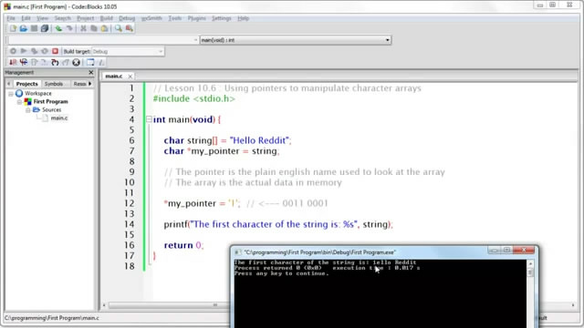Click the Build gear icon
This screenshot has width=584, height=328.
pyautogui.click(x=13, y=51)
